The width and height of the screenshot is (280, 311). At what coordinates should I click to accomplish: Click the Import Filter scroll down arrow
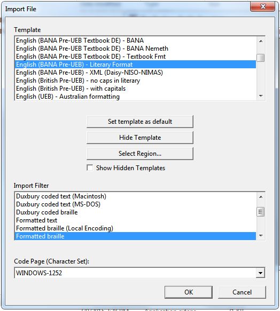click(x=261, y=236)
